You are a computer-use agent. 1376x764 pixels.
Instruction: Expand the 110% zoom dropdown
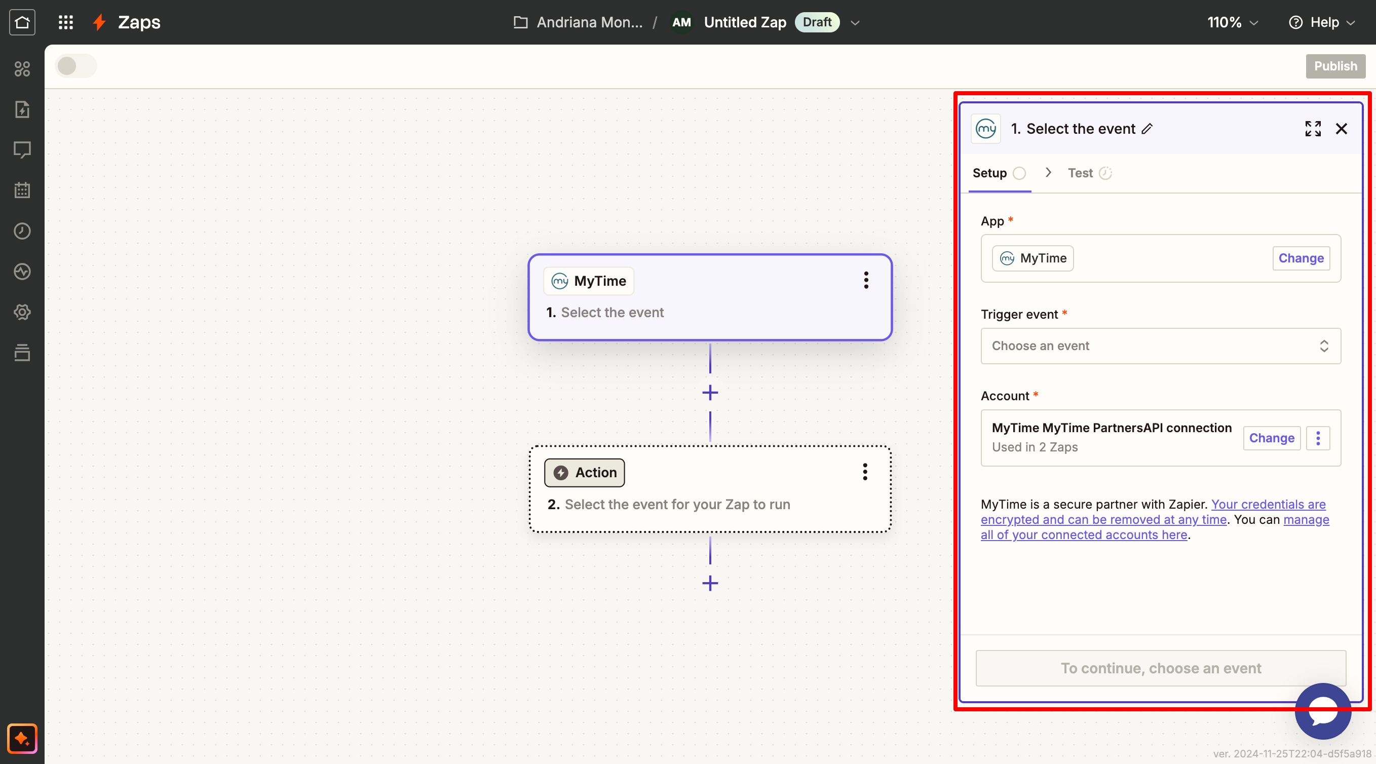(x=1232, y=22)
